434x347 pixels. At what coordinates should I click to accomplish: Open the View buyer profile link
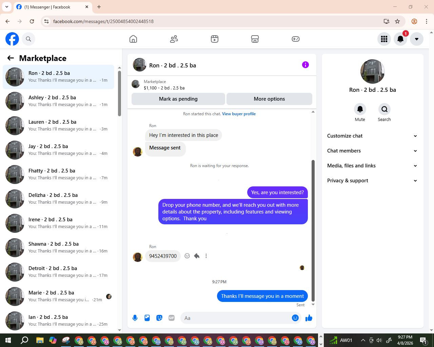[239, 114]
